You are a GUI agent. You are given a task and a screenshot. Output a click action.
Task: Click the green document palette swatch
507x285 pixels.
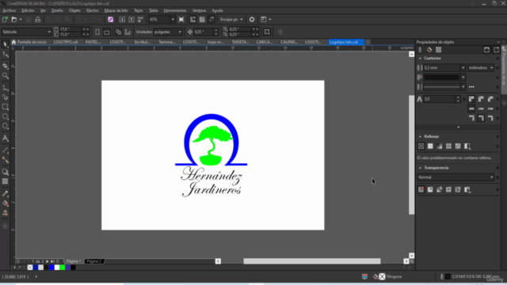[63, 268]
